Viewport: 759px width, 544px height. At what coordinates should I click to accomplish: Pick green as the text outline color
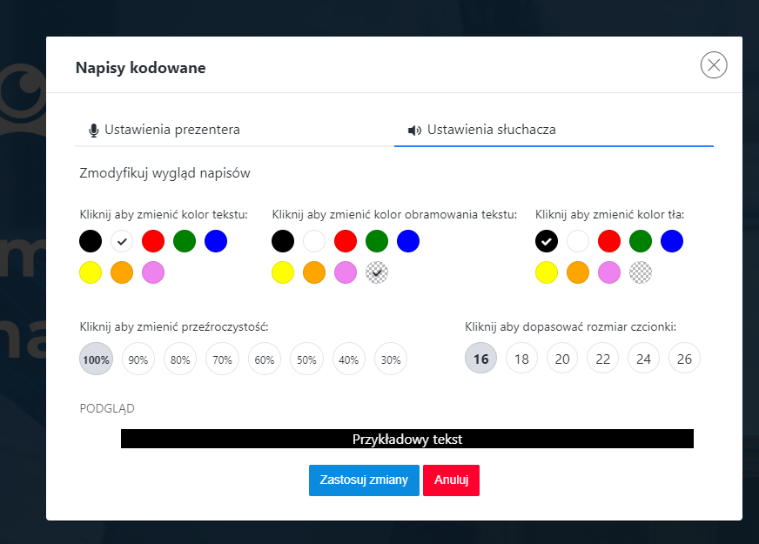(377, 241)
